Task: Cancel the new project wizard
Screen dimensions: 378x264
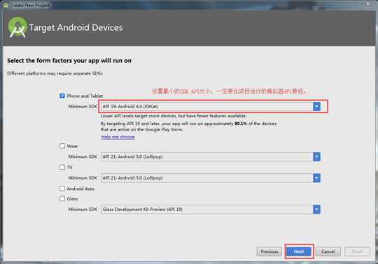Action: click(328, 251)
